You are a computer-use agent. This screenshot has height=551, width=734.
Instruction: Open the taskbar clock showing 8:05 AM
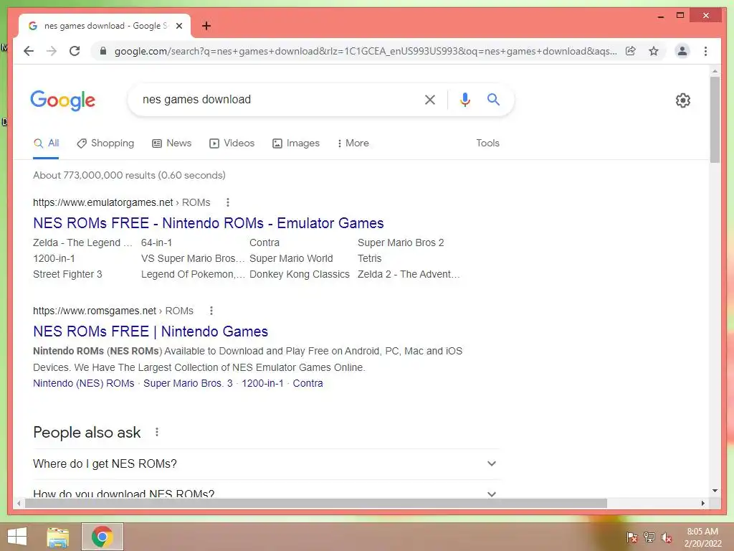[x=702, y=537]
